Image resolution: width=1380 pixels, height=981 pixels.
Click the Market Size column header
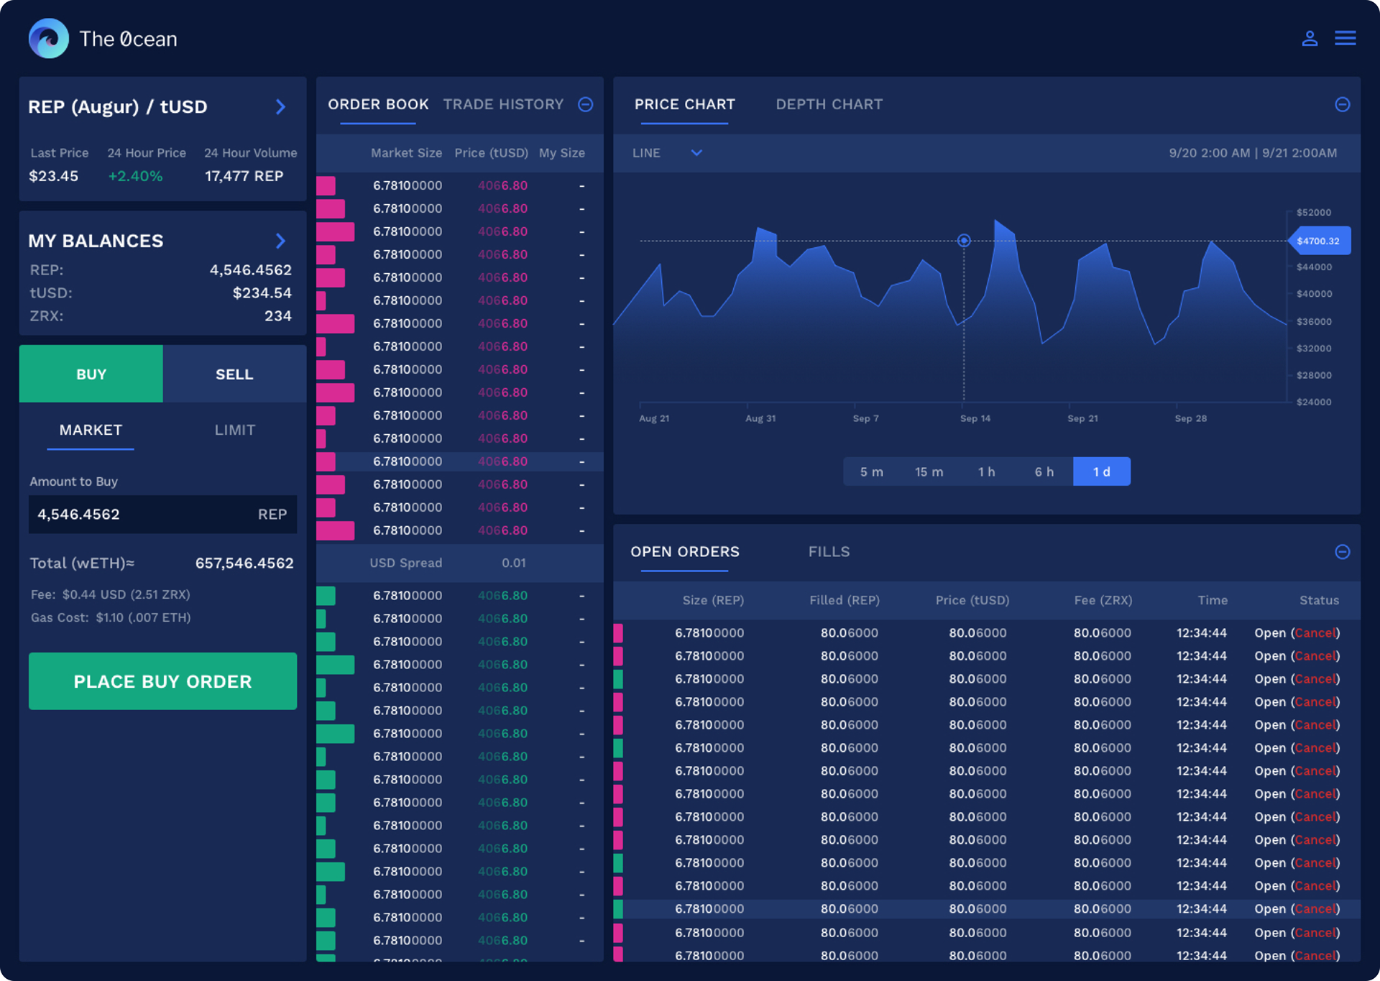(406, 153)
